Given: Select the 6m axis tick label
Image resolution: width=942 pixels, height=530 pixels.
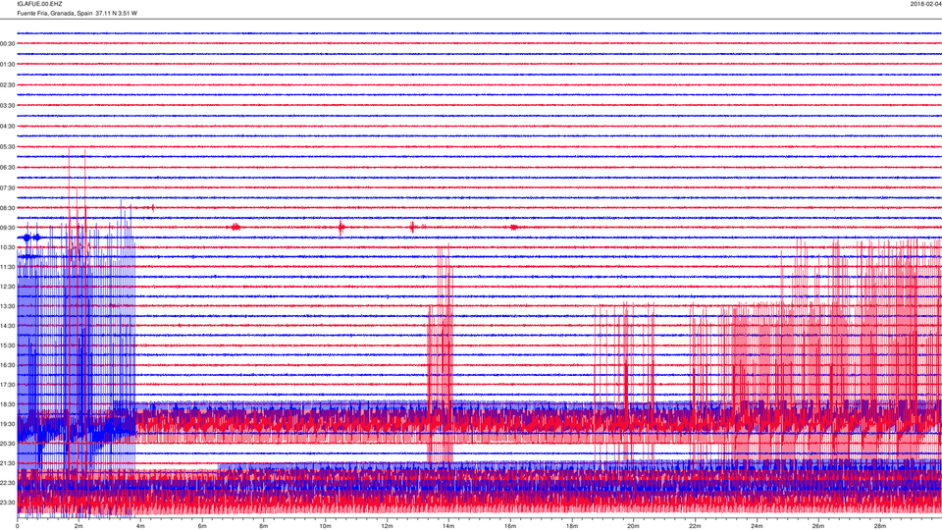Looking at the screenshot, I should 202,526.
